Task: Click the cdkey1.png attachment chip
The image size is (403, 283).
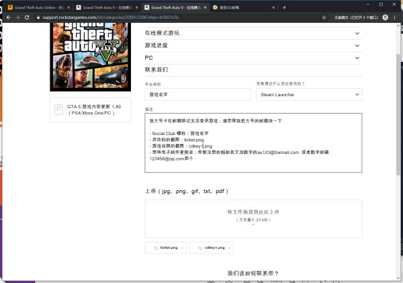Action: point(212,248)
